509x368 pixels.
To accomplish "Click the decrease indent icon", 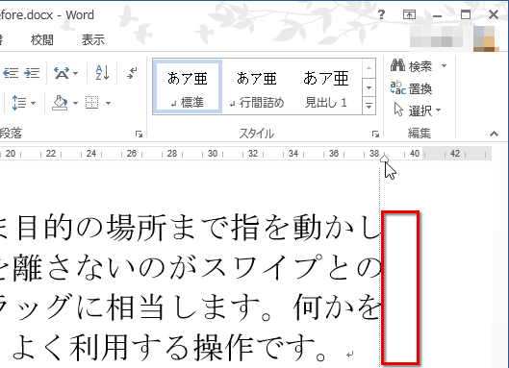I will click(x=11, y=73).
